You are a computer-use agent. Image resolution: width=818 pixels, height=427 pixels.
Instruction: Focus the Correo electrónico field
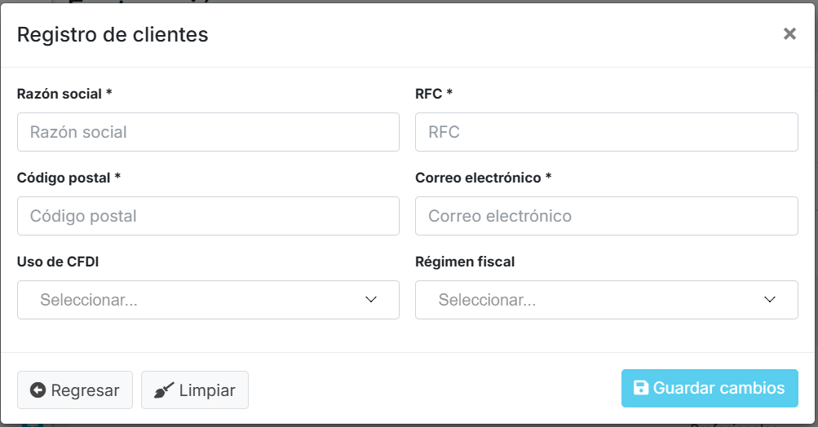coord(606,216)
